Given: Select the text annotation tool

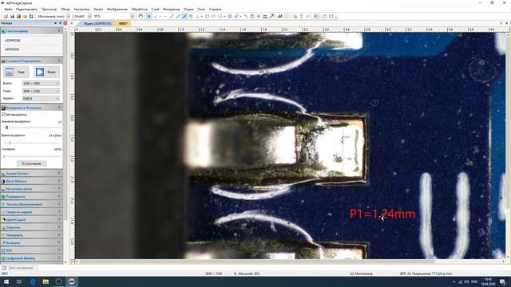Looking at the screenshot, I should (x=252, y=16).
